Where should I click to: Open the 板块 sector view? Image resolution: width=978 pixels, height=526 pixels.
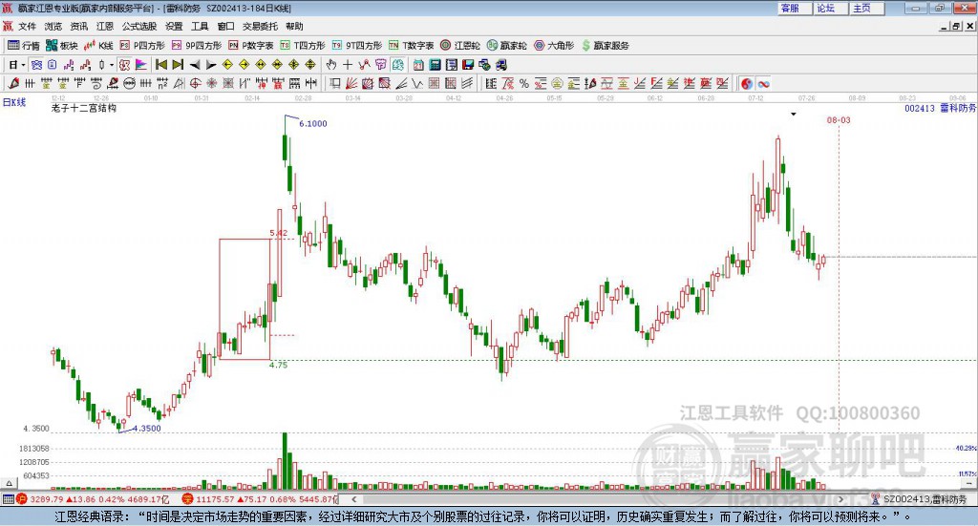tap(61, 46)
